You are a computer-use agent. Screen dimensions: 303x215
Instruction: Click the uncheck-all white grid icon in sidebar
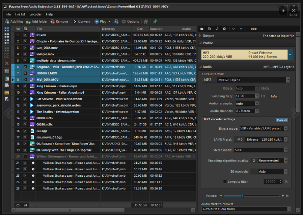(7, 36)
